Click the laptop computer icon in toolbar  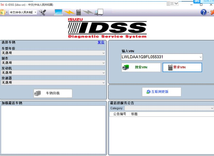click(58, 12)
